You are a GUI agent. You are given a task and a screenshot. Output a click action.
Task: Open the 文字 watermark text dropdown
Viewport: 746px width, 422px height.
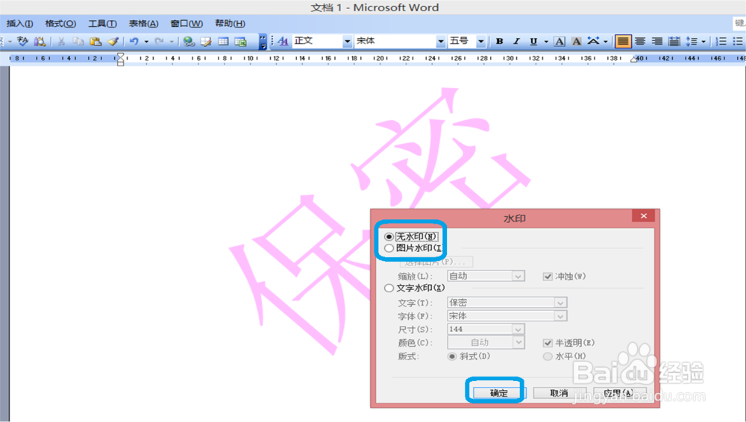560,303
